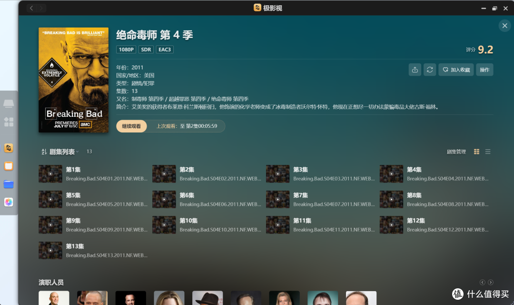This screenshot has height=305, width=514.
Task: Add the show to favorites (加入收藏)
Action: click(456, 70)
